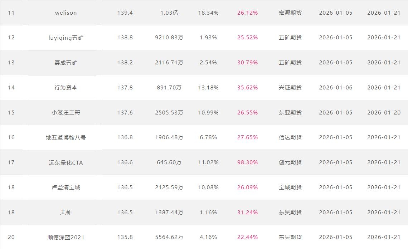Click 宝城期货 company name
Screen dimensions: 408x249
(x=290, y=187)
